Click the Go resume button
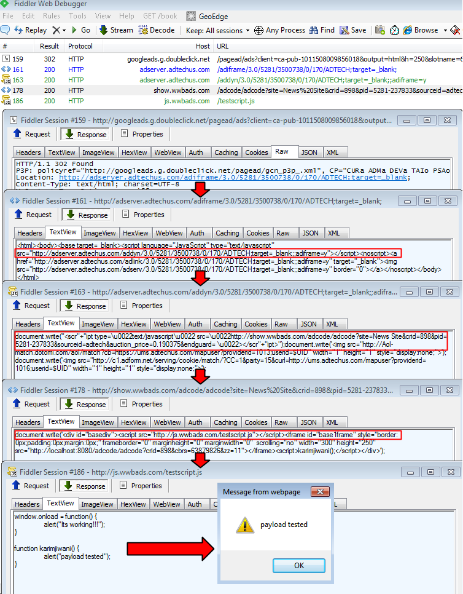Screen dimensions: 463x594 (81, 30)
